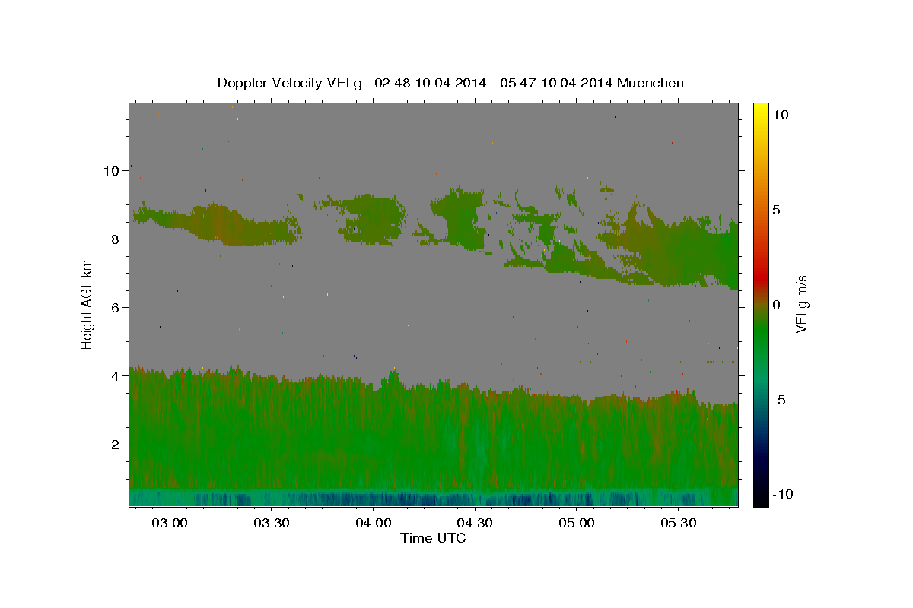Click the "05:00" time tick label
This screenshot has width=913, height=608.
(x=577, y=524)
